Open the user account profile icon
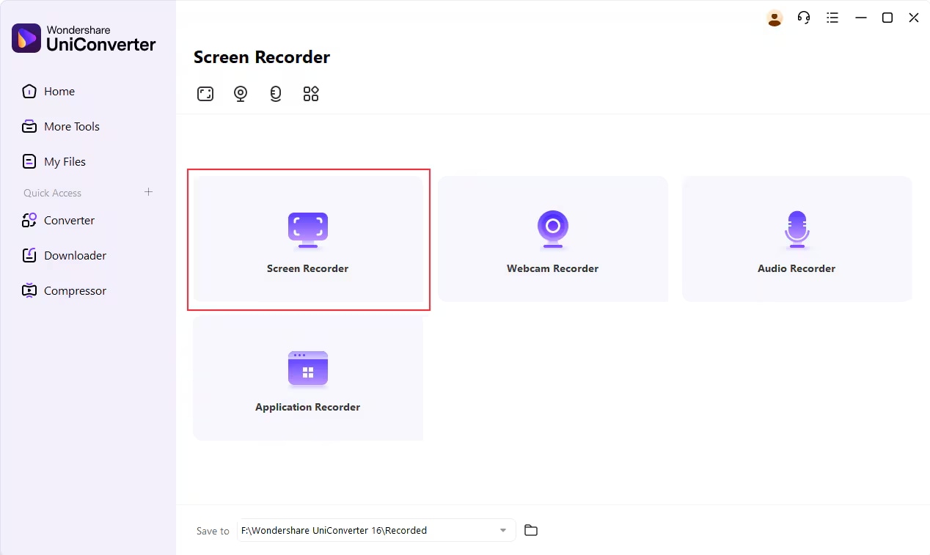The width and height of the screenshot is (930, 555). [x=775, y=18]
